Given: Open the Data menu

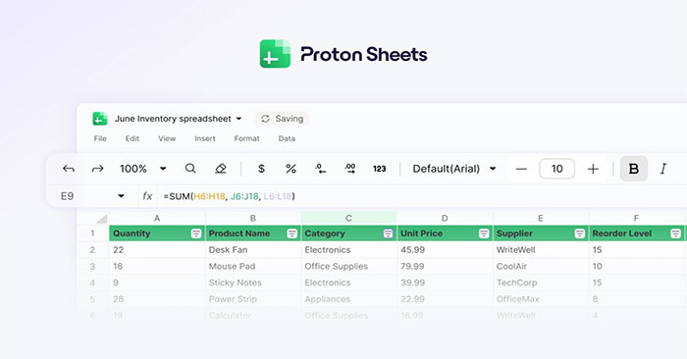Looking at the screenshot, I should 287,138.
